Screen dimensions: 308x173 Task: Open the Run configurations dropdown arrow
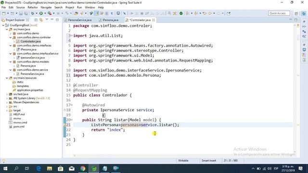45,13
